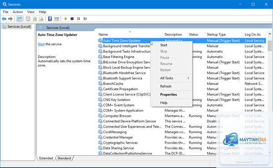Click gear icon beside BranchCache
Screen dimensions: 273x168
click(x=100, y=83)
